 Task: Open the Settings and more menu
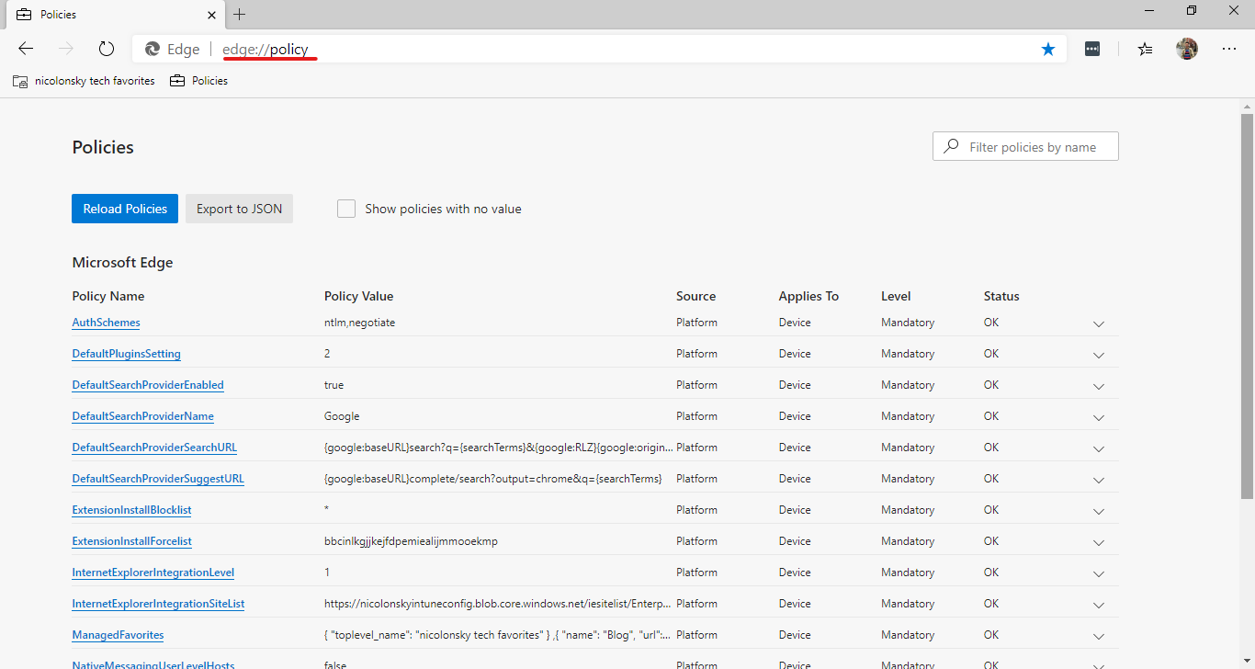click(x=1229, y=50)
